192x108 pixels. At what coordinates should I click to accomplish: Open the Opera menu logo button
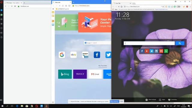(x=1, y=2)
